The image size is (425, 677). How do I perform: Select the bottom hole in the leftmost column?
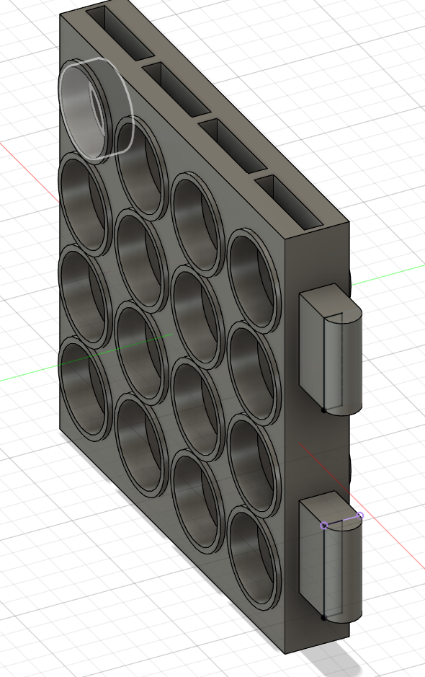[x=85, y=389]
